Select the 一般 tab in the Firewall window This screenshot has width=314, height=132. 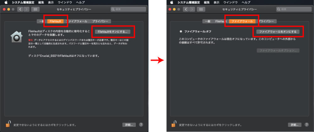point(207,21)
